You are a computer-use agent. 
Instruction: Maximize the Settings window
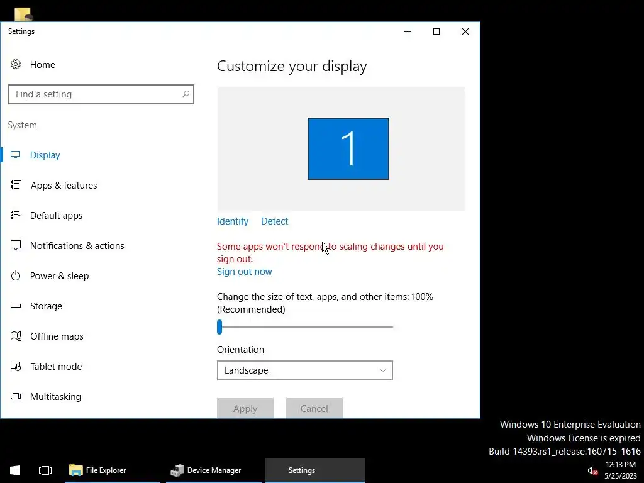[436, 31]
